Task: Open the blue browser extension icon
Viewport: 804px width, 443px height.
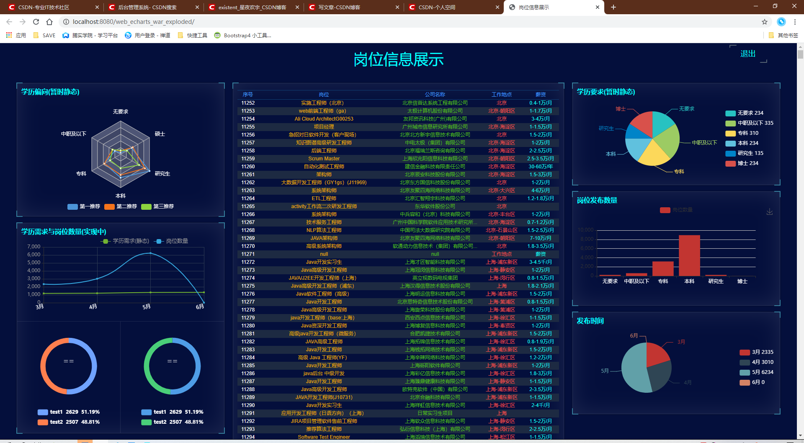Action: pyautogui.click(x=781, y=22)
